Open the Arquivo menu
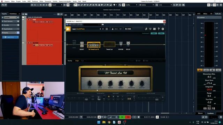Image resolution: width=223 pixels, height=125 pixels. coord(7,1)
